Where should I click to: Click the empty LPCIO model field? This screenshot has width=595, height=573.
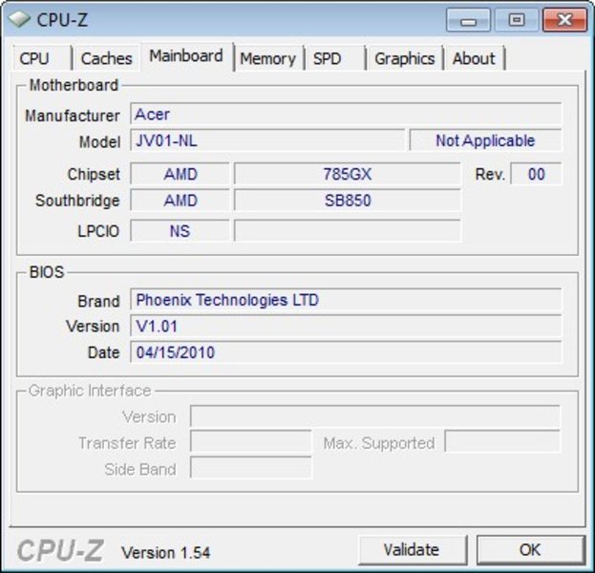coord(348,230)
